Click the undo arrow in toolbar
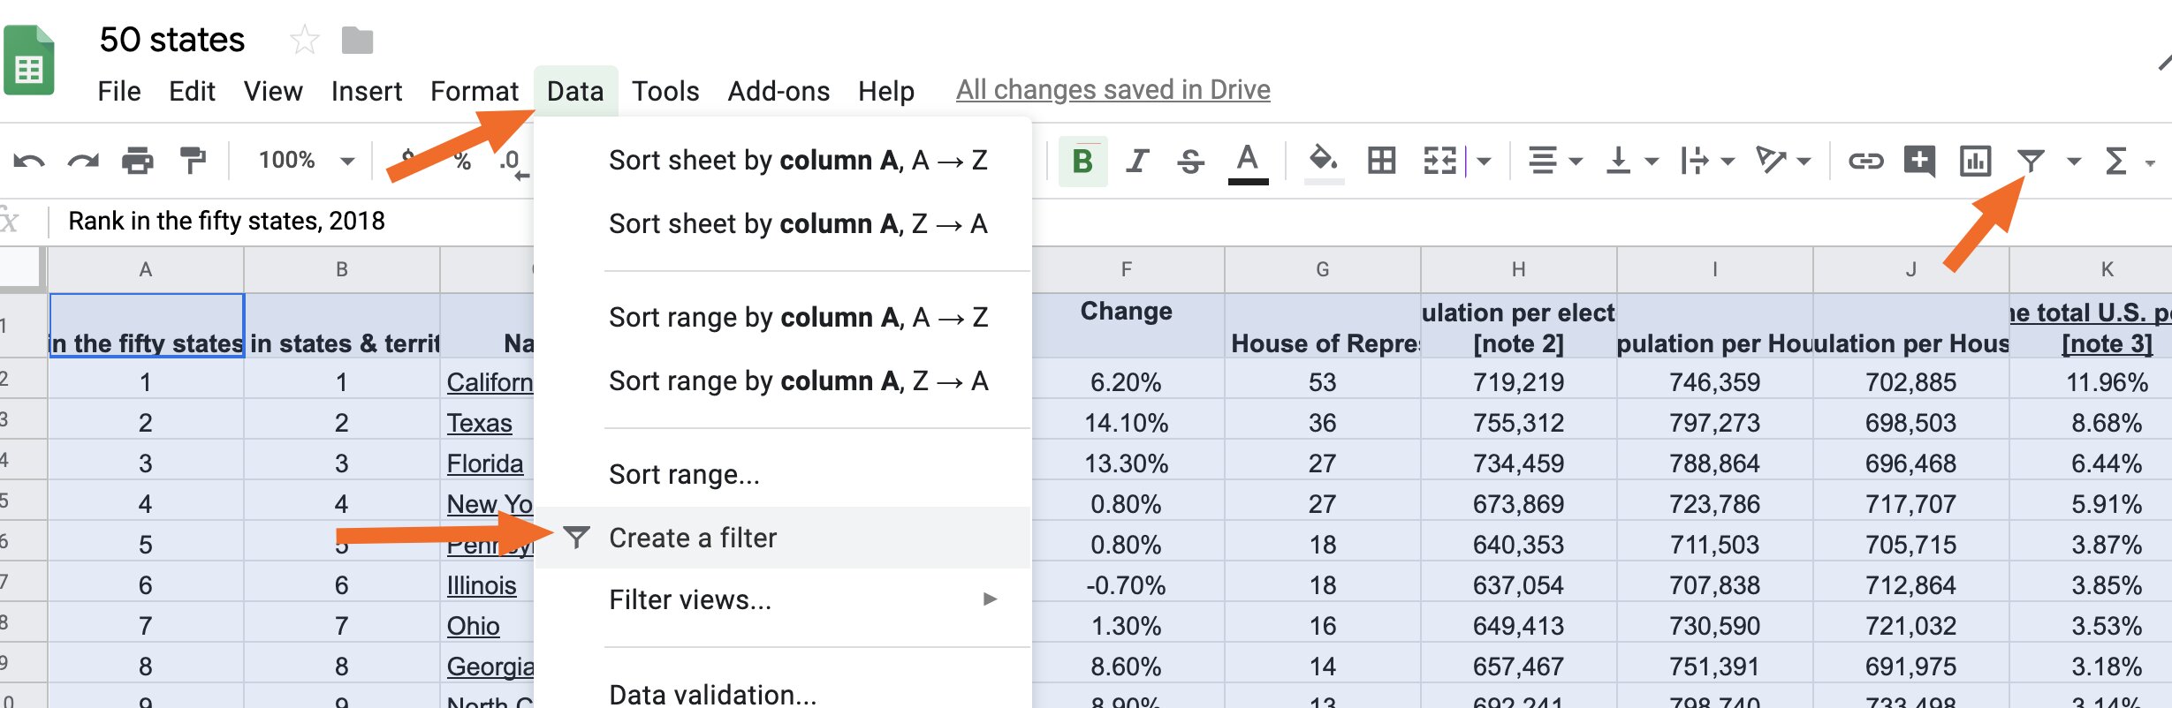Viewport: 2172px width, 708px height. point(28,161)
